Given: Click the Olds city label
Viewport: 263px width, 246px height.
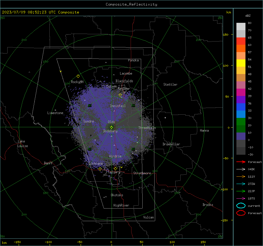Looking at the screenshot, I should tap(111, 122).
